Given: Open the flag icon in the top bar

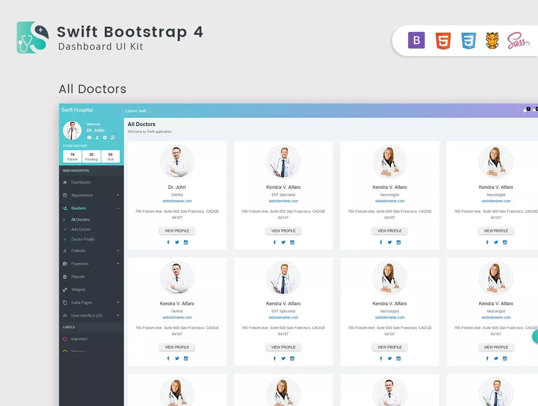Looking at the screenshot, I should (x=535, y=110).
